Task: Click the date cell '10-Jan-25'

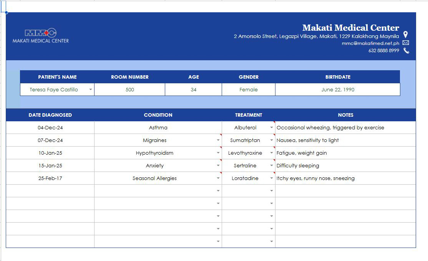Action: point(50,153)
